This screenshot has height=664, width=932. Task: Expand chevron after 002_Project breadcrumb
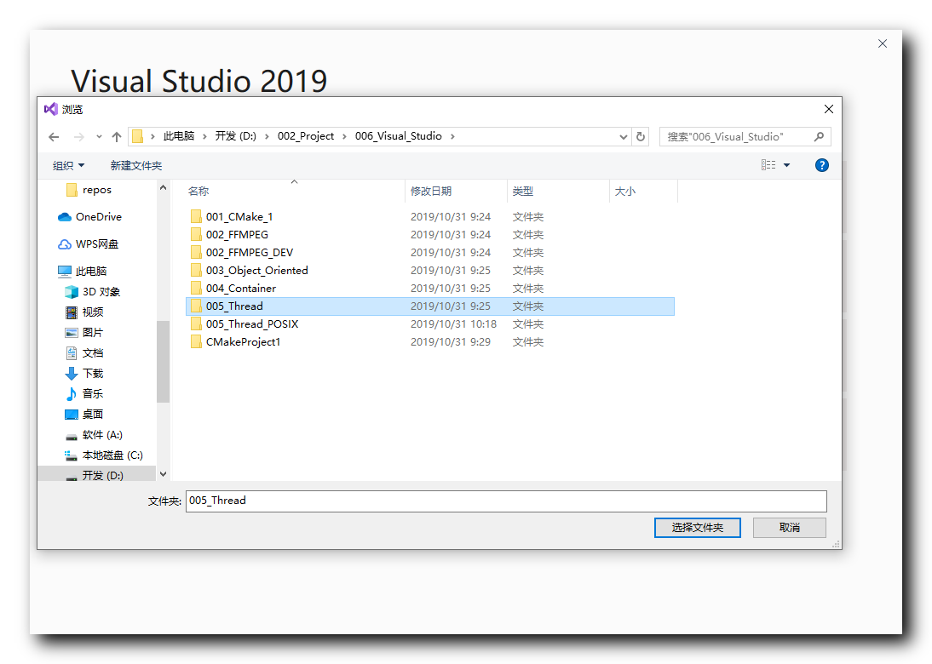point(344,136)
